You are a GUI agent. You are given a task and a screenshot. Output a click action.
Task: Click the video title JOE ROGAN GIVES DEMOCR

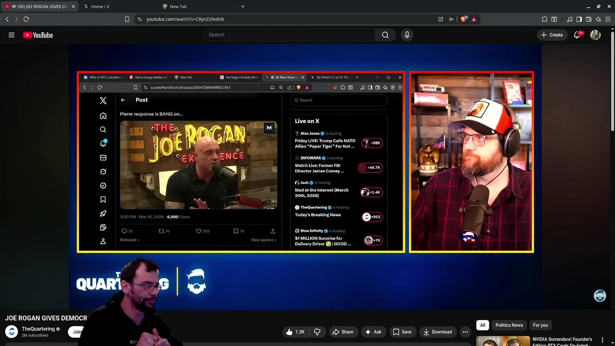coord(46,318)
